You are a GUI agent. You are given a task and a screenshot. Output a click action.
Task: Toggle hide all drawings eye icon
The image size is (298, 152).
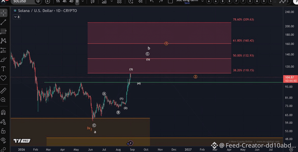[3, 140]
